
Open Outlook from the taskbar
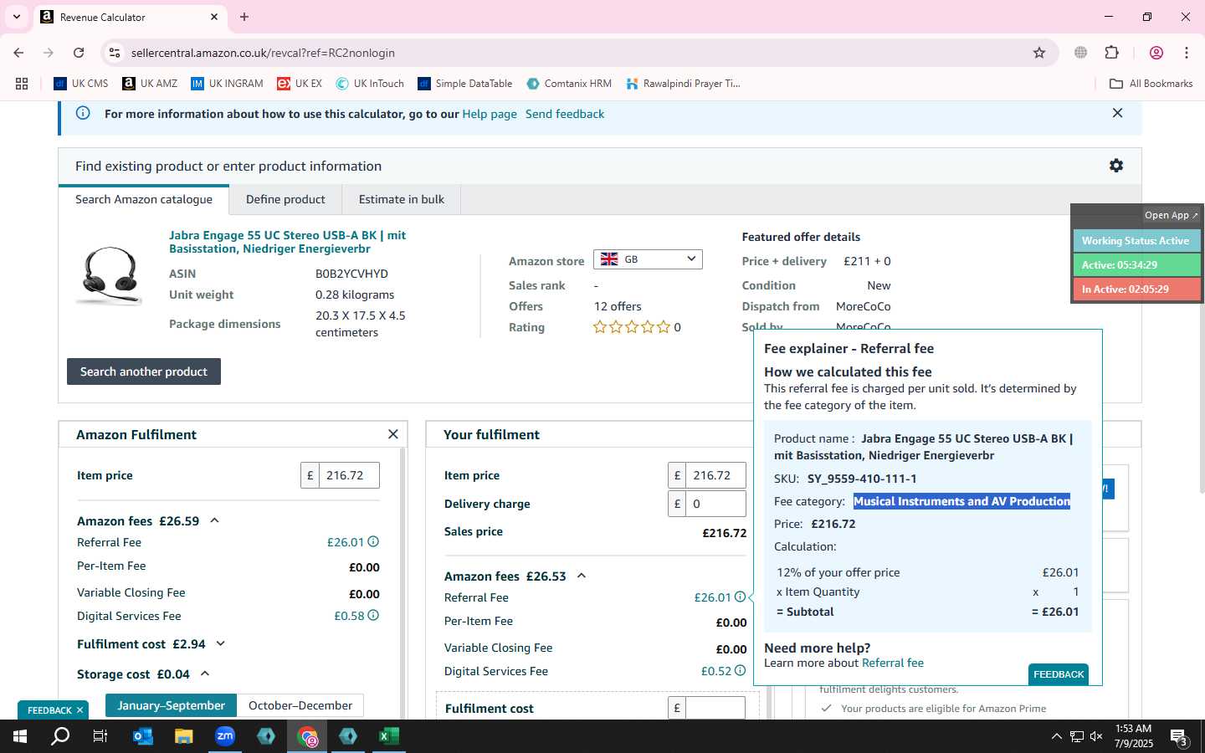coord(143,736)
